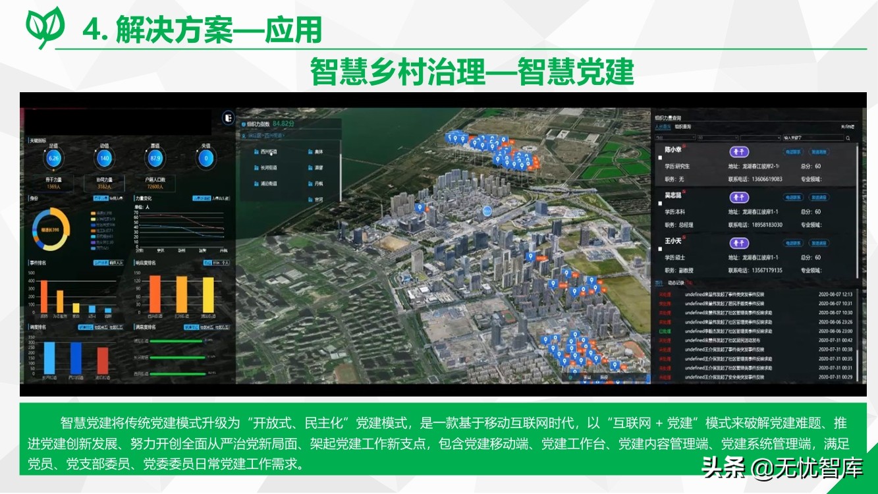Click the 87.9 circular gauge
The image size is (878, 494).
point(156,159)
